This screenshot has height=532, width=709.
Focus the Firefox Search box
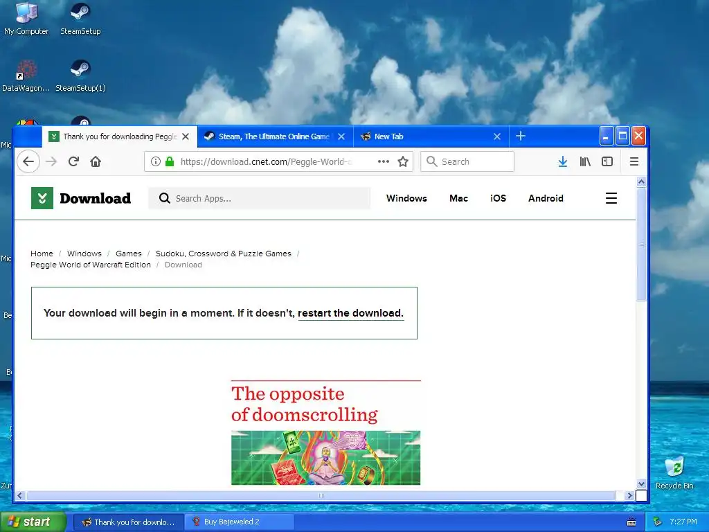click(x=467, y=161)
